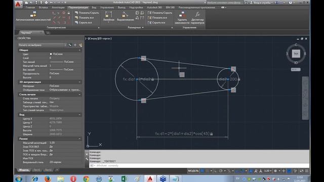The image size is (324, 182).
Task: Collapse the Общие section in Properties
Action: click(79, 50)
